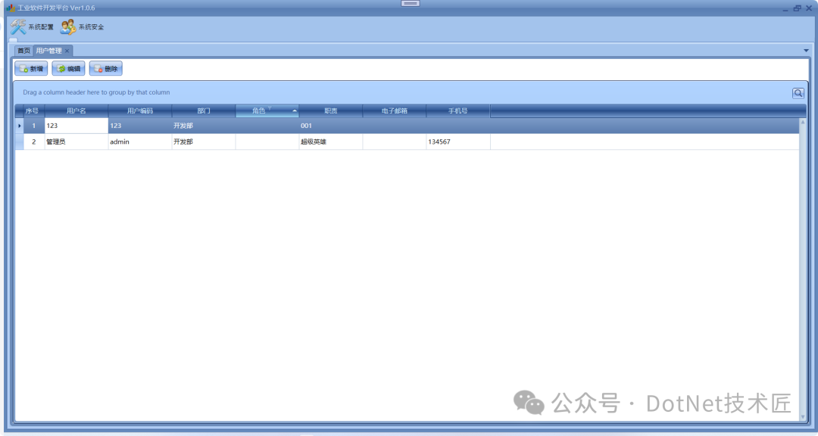The height and width of the screenshot is (436, 818).
Task: Select the 管理员 user name cell
Action: tap(76, 142)
